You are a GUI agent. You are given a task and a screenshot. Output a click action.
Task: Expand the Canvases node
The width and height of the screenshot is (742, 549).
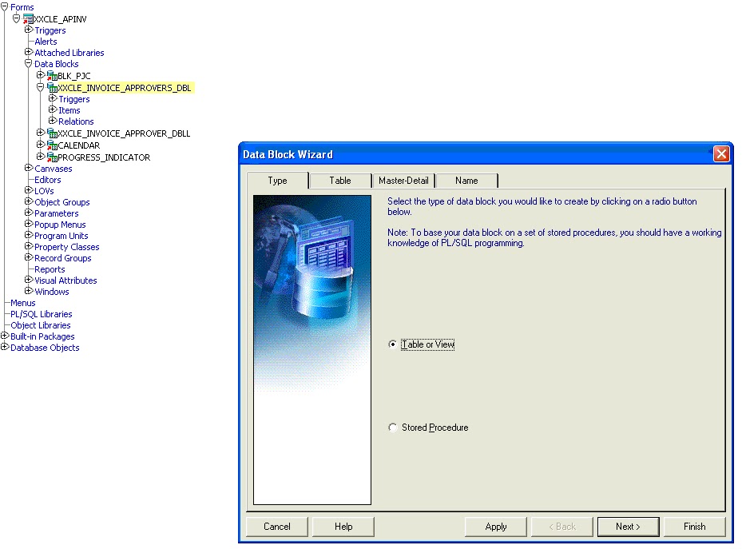click(x=29, y=168)
